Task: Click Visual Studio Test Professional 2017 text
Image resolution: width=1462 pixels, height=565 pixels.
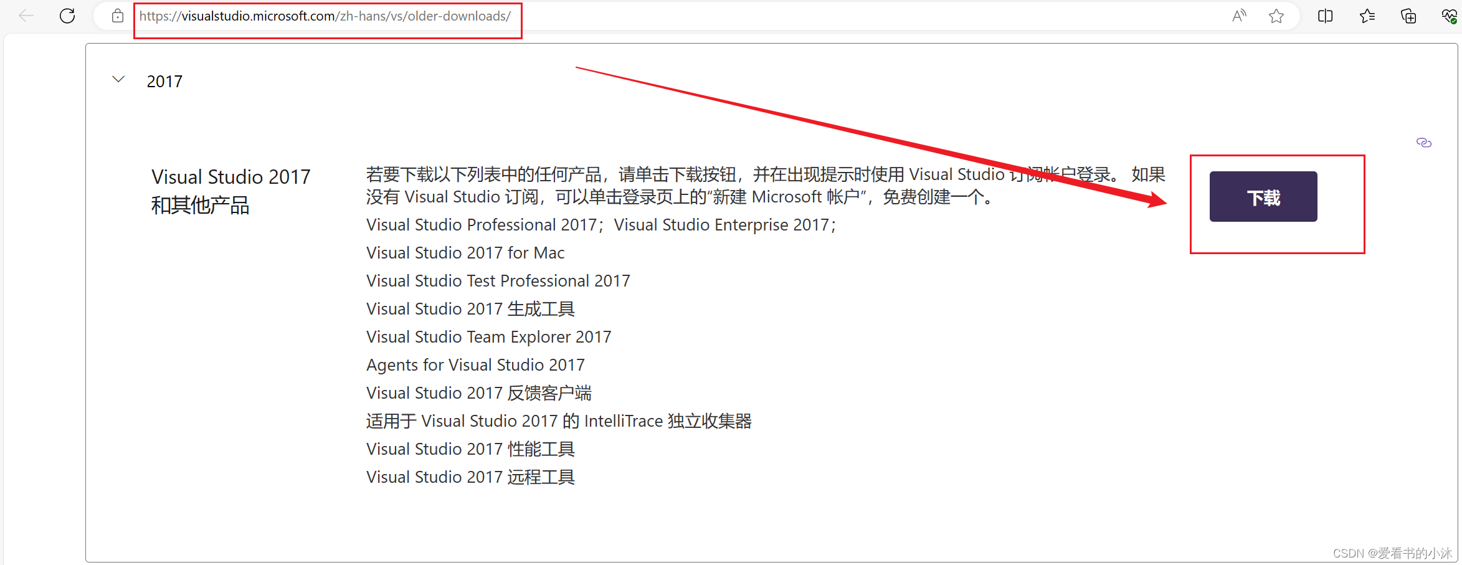Action: click(x=498, y=281)
